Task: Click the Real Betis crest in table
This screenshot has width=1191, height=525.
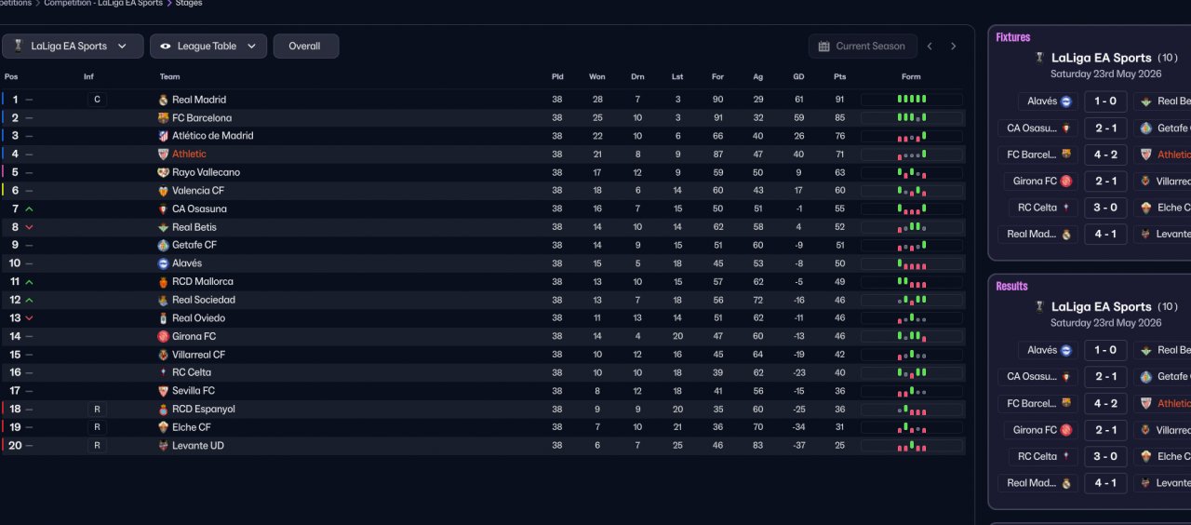Action: [x=164, y=227]
